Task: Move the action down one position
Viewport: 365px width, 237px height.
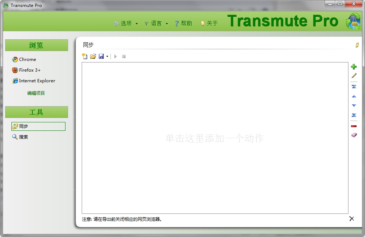Action: pyautogui.click(x=354, y=105)
